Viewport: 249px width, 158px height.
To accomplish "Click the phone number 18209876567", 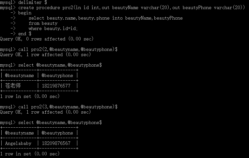I will click(x=56, y=143).
